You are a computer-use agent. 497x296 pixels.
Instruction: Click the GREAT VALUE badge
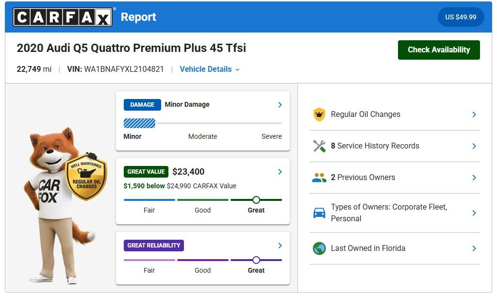pos(146,172)
